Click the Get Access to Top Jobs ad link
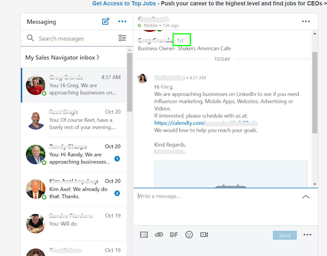The height and width of the screenshot is (256, 327). pos(124,3)
